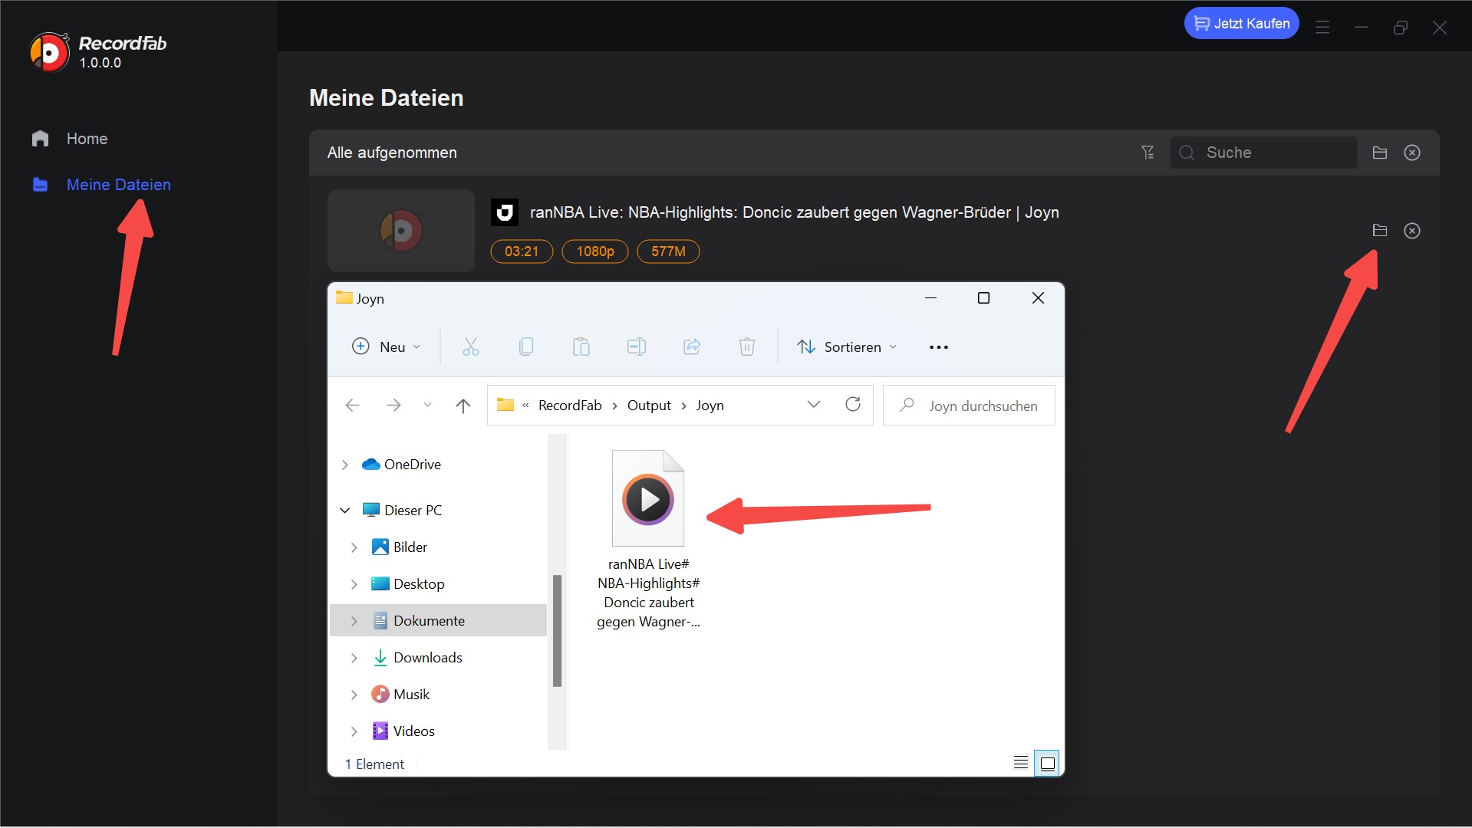Viewport: 1472px width, 828px height.
Task: Open recent locations chevron dropdown
Action: coord(427,405)
